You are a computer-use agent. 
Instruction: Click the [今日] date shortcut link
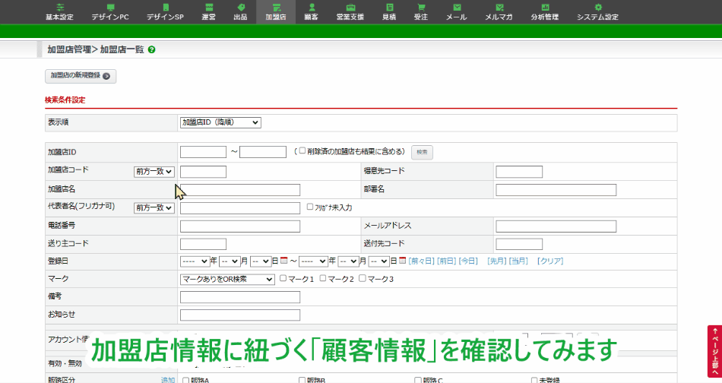tap(468, 261)
